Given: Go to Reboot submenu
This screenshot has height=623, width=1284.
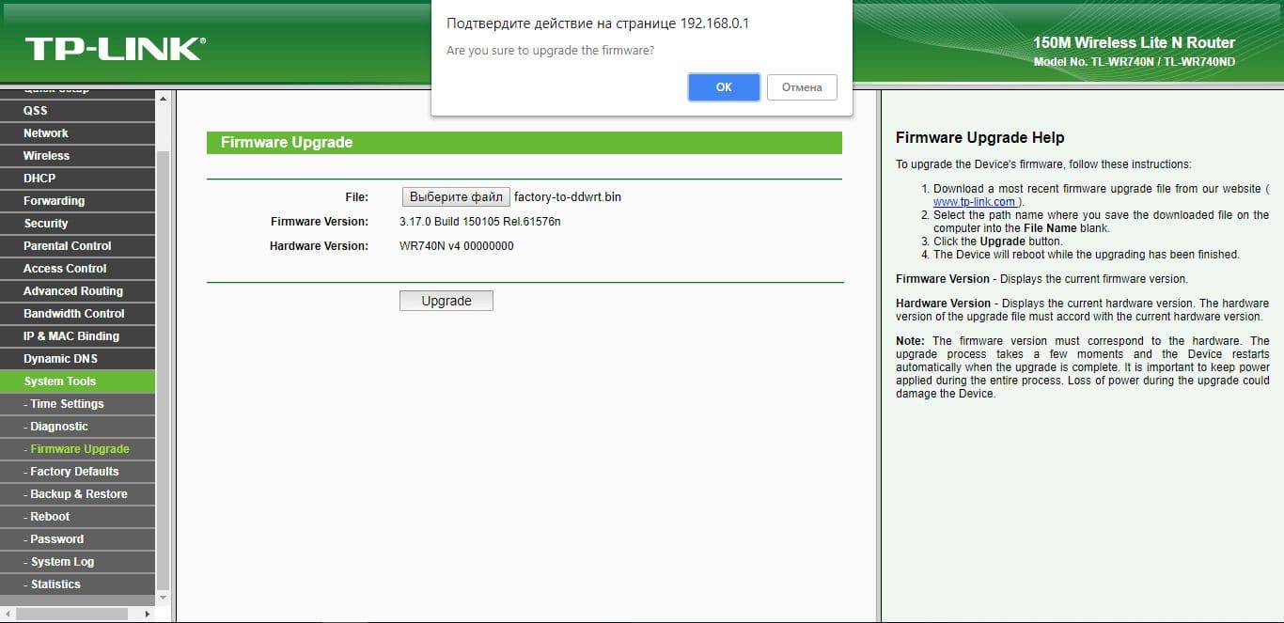Looking at the screenshot, I should click(x=77, y=517).
